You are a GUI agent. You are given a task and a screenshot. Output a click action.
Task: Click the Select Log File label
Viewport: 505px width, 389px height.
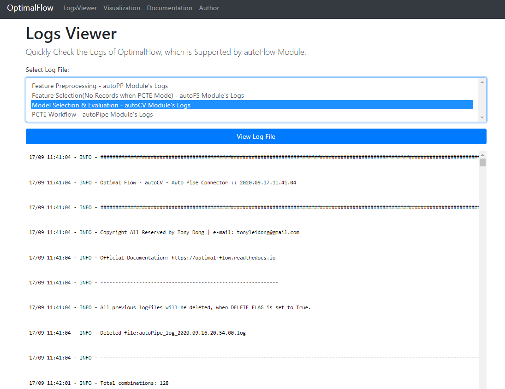click(47, 70)
